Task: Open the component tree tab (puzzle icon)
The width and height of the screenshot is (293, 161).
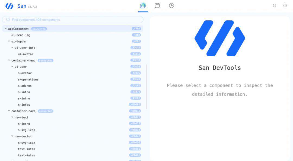Action: (143, 5)
